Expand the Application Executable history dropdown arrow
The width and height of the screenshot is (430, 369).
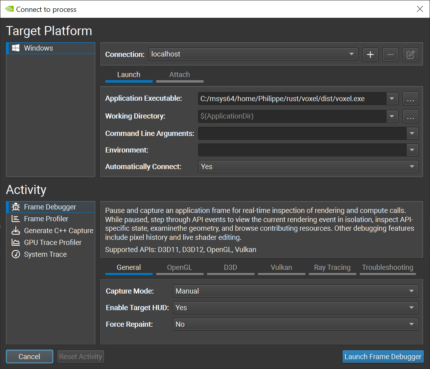pyautogui.click(x=392, y=98)
